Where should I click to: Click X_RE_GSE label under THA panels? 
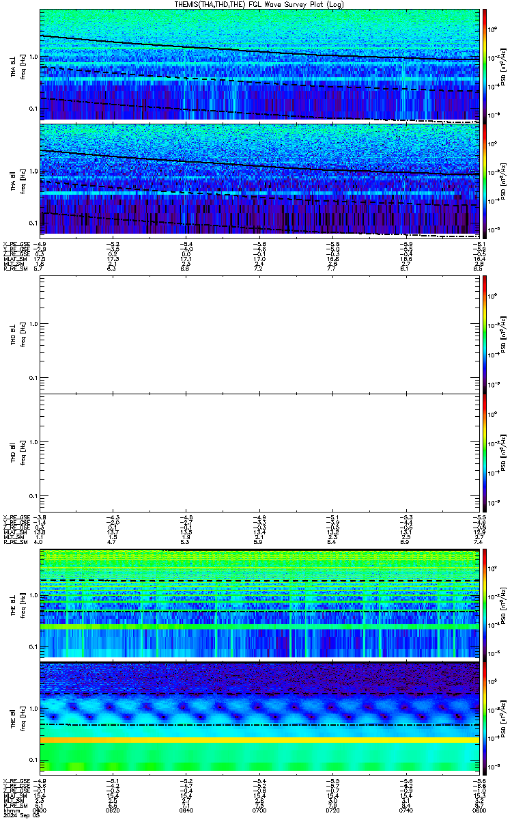(15, 244)
